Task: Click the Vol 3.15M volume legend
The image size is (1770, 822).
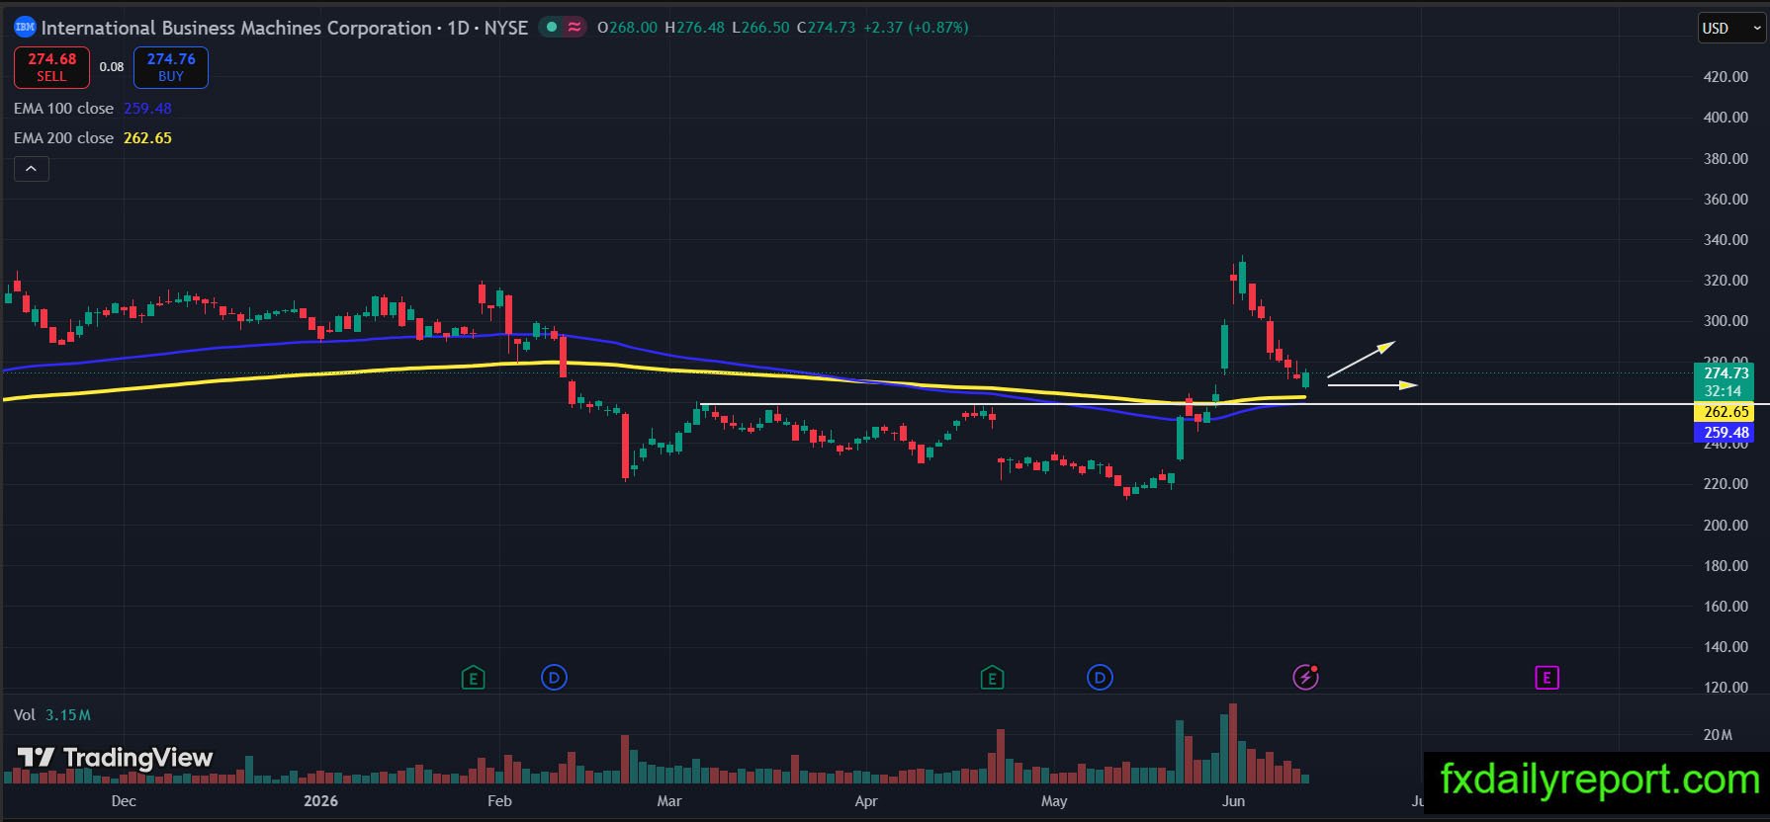Action: (x=51, y=715)
